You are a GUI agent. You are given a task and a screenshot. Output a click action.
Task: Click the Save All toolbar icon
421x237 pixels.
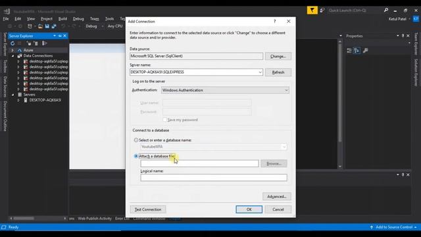point(54,26)
